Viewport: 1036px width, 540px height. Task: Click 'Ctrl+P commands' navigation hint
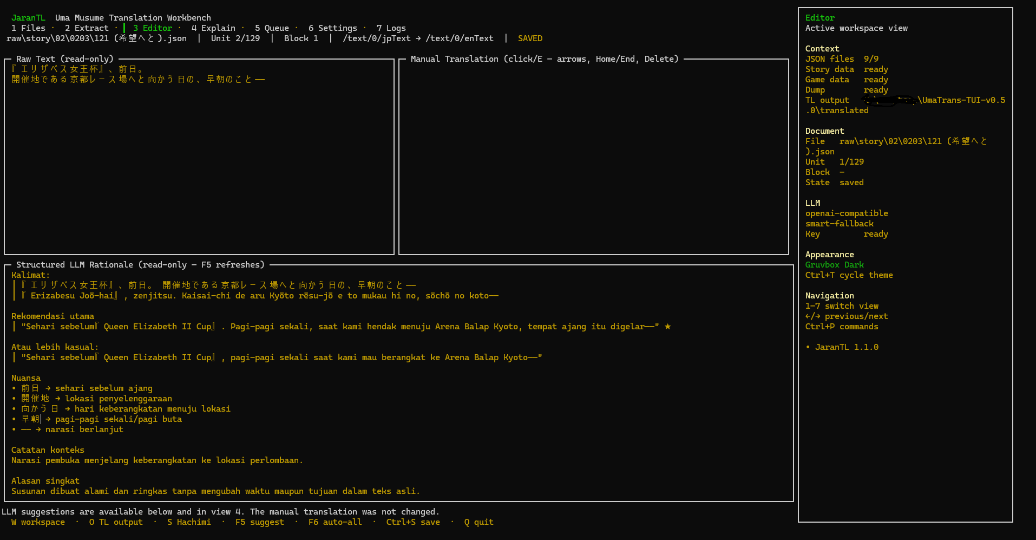[x=842, y=327]
